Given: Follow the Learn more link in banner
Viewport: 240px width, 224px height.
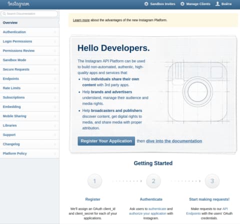Looking at the screenshot, I should pyautogui.click(x=81, y=20).
